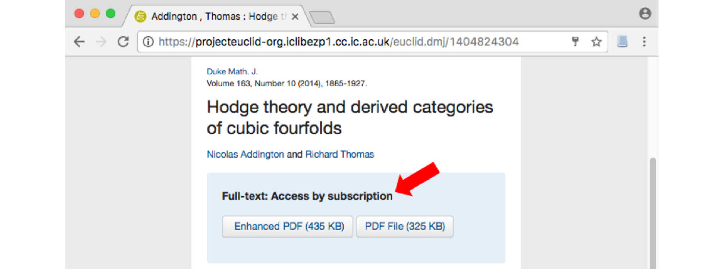Screen dimensions: 724x269
Task: Click the green macOS fullscreen button
Action: pos(110,14)
